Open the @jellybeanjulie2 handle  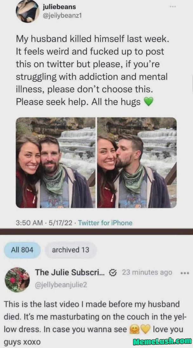coord(61,285)
